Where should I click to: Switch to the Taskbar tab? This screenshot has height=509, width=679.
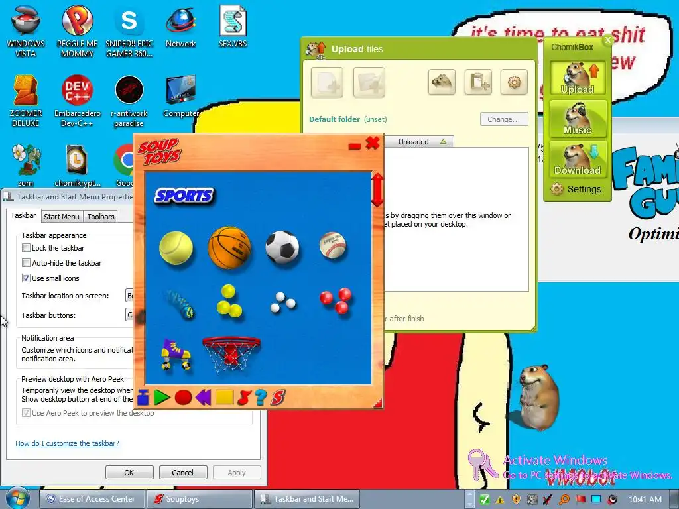point(23,215)
